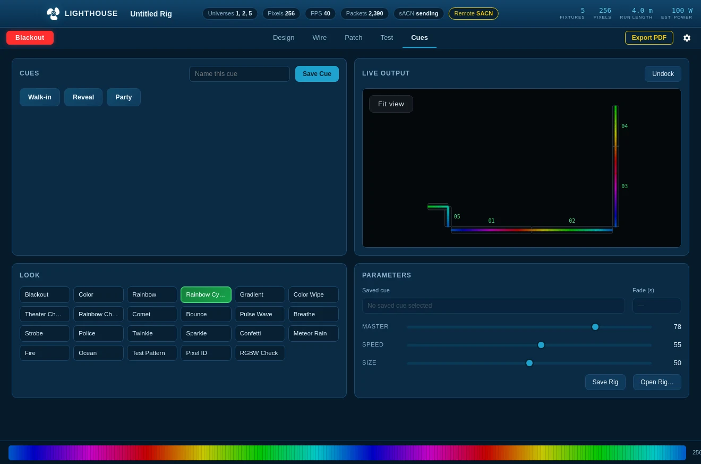Choose the Comet look

coord(152,314)
